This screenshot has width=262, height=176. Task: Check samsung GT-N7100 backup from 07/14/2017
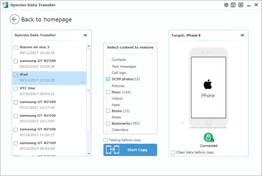pos(16,130)
